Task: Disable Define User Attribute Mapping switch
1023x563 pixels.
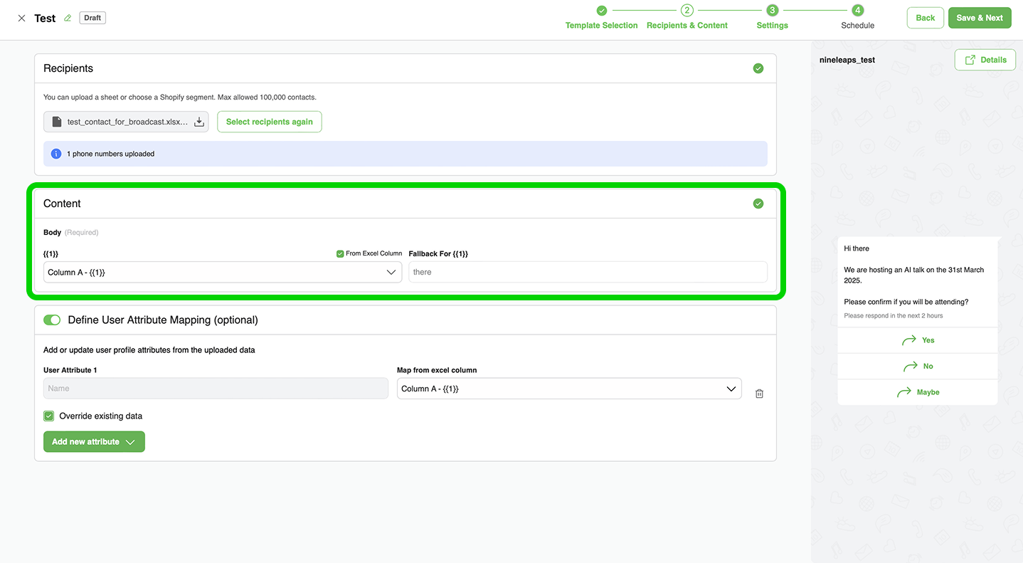Action: pyautogui.click(x=52, y=320)
